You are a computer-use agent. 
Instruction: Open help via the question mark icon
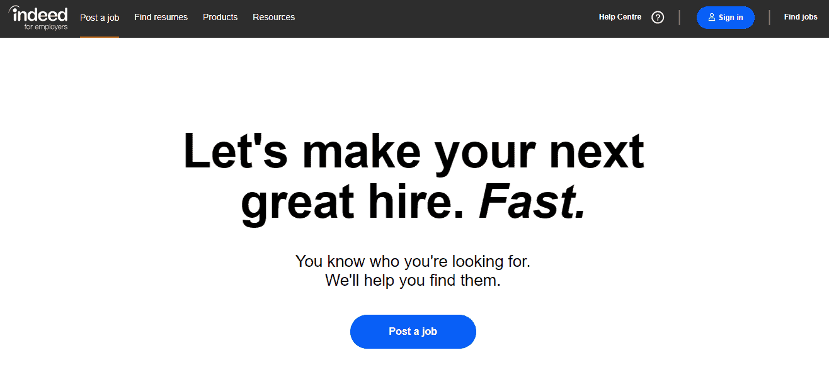click(x=658, y=18)
